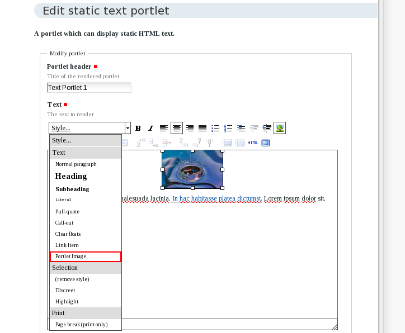405x333 pixels.
Task: Click insert table row after icon
Action: [x=154, y=142]
